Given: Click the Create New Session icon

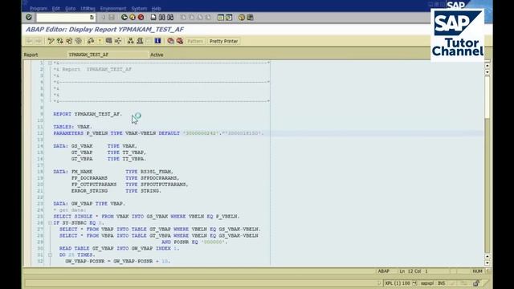Looking at the screenshot, I should pyautogui.click(x=221, y=18).
